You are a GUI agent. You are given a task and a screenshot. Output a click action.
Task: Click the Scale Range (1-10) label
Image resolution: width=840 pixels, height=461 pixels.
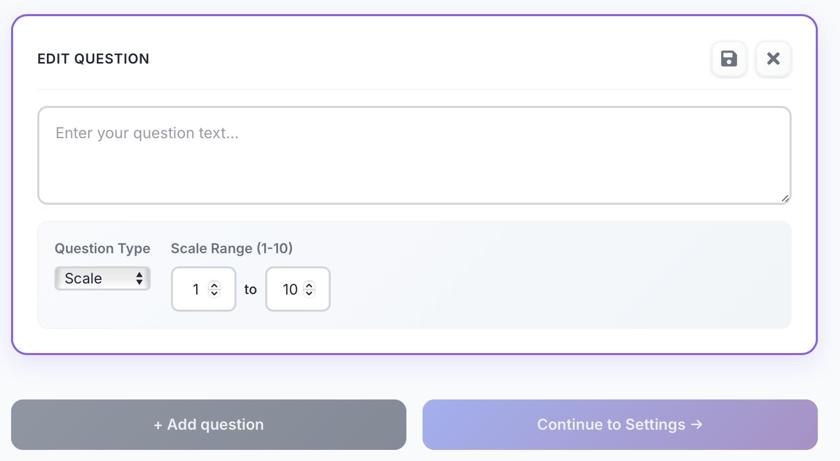[x=231, y=248]
